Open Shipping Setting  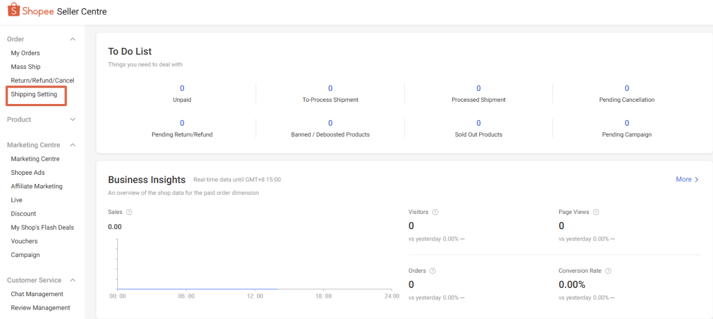pyautogui.click(x=34, y=94)
